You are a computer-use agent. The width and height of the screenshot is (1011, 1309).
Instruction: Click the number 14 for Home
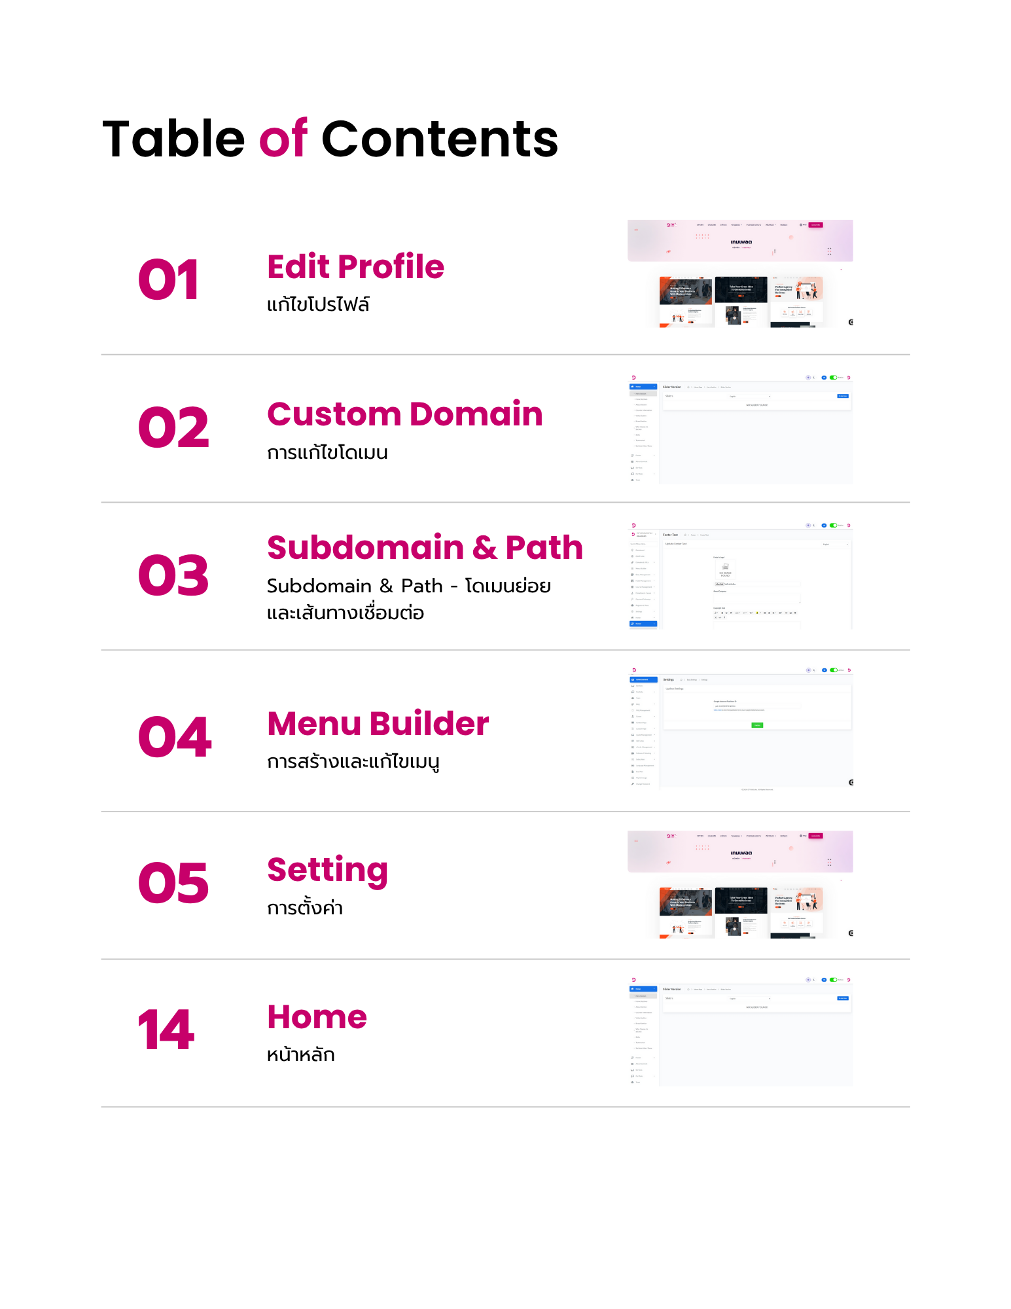166,1030
